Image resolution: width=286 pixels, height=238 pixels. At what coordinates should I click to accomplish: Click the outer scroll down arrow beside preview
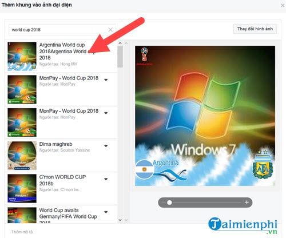[x=126, y=220]
